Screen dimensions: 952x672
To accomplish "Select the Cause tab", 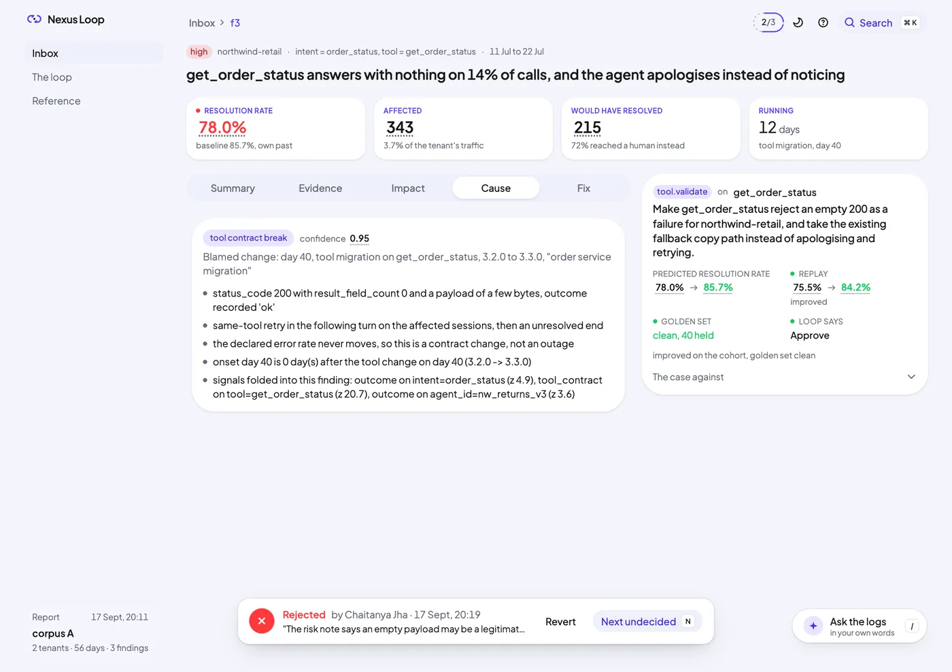I will click(x=496, y=188).
